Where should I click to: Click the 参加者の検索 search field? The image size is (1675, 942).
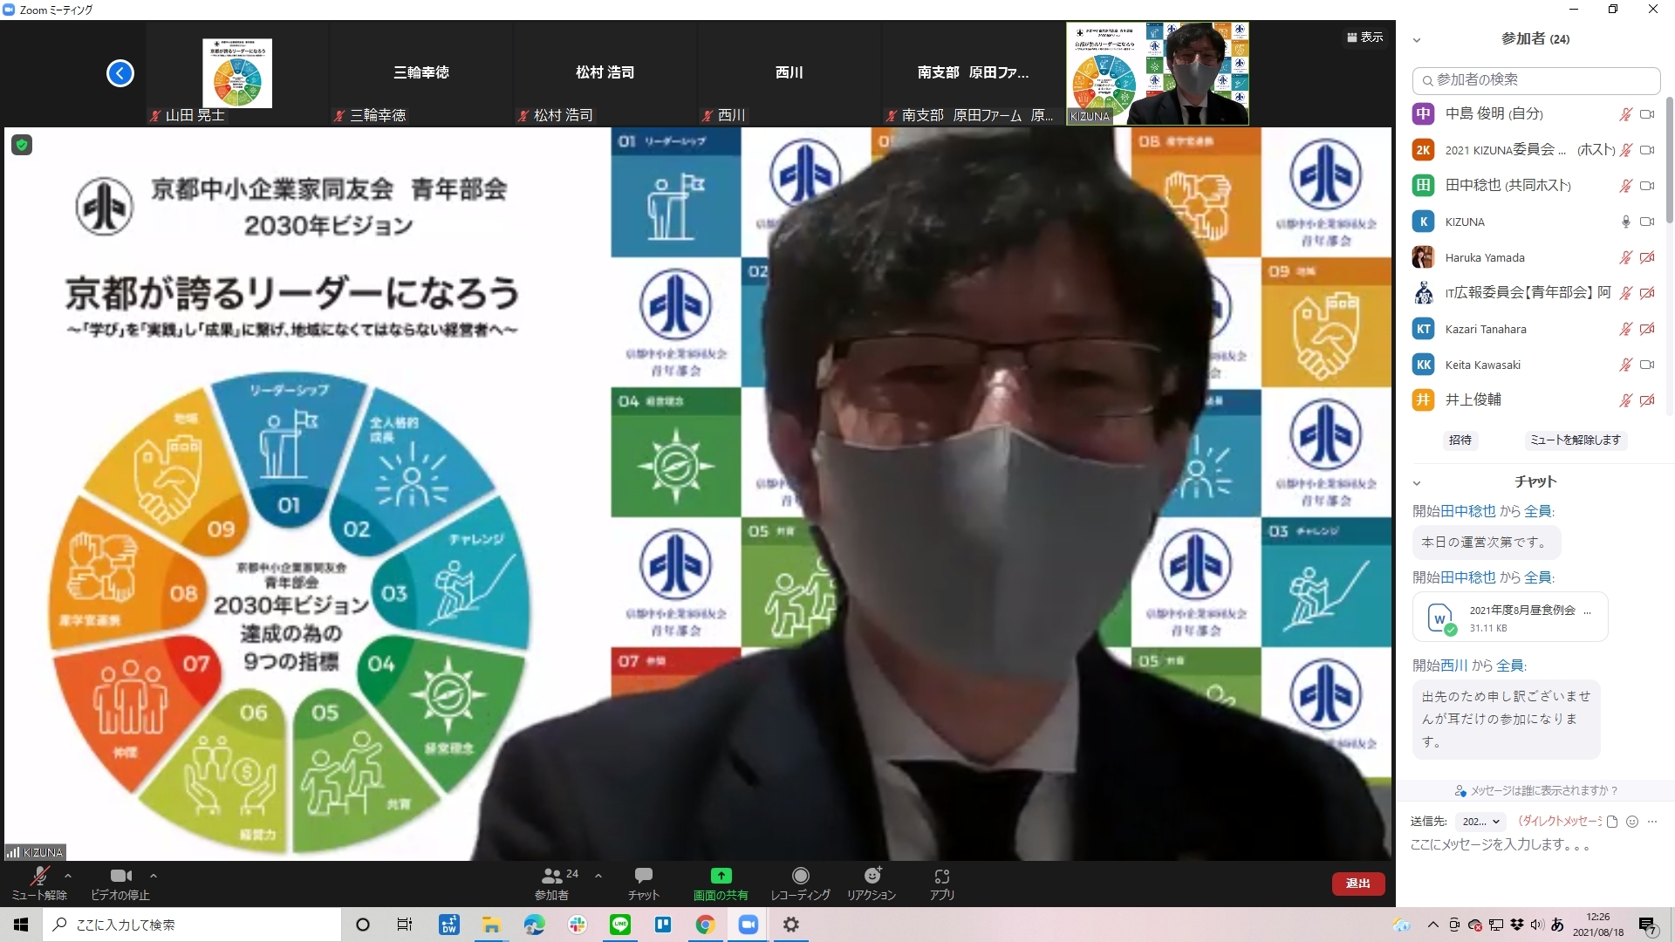tap(1536, 80)
